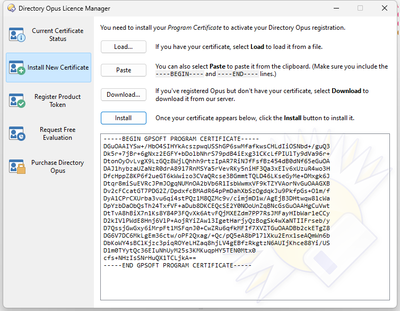Viewport: 400px width, 311px height.
Task: Click the Program Certificate instruction text at top
Action: click(x=222, y=28)
